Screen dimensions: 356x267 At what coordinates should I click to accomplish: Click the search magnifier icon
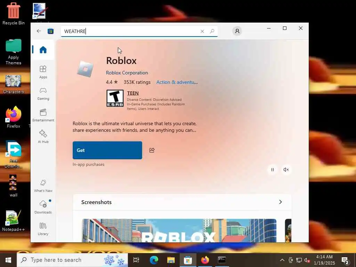[x=212, y=31]
